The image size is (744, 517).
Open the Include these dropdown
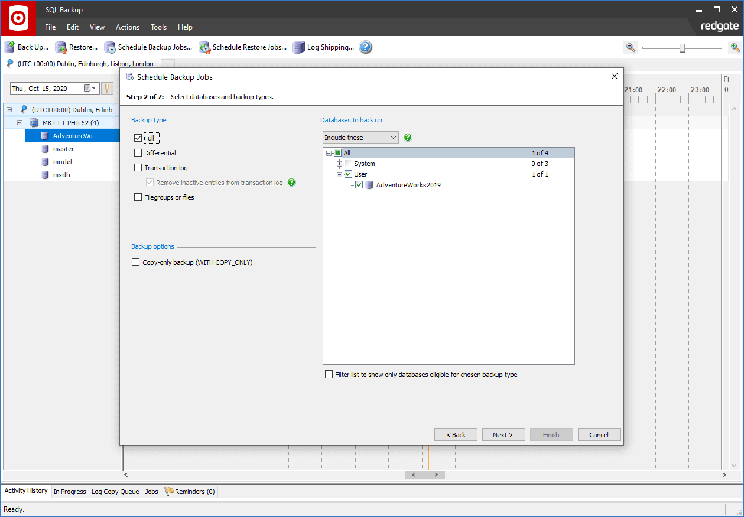[394, 137]
